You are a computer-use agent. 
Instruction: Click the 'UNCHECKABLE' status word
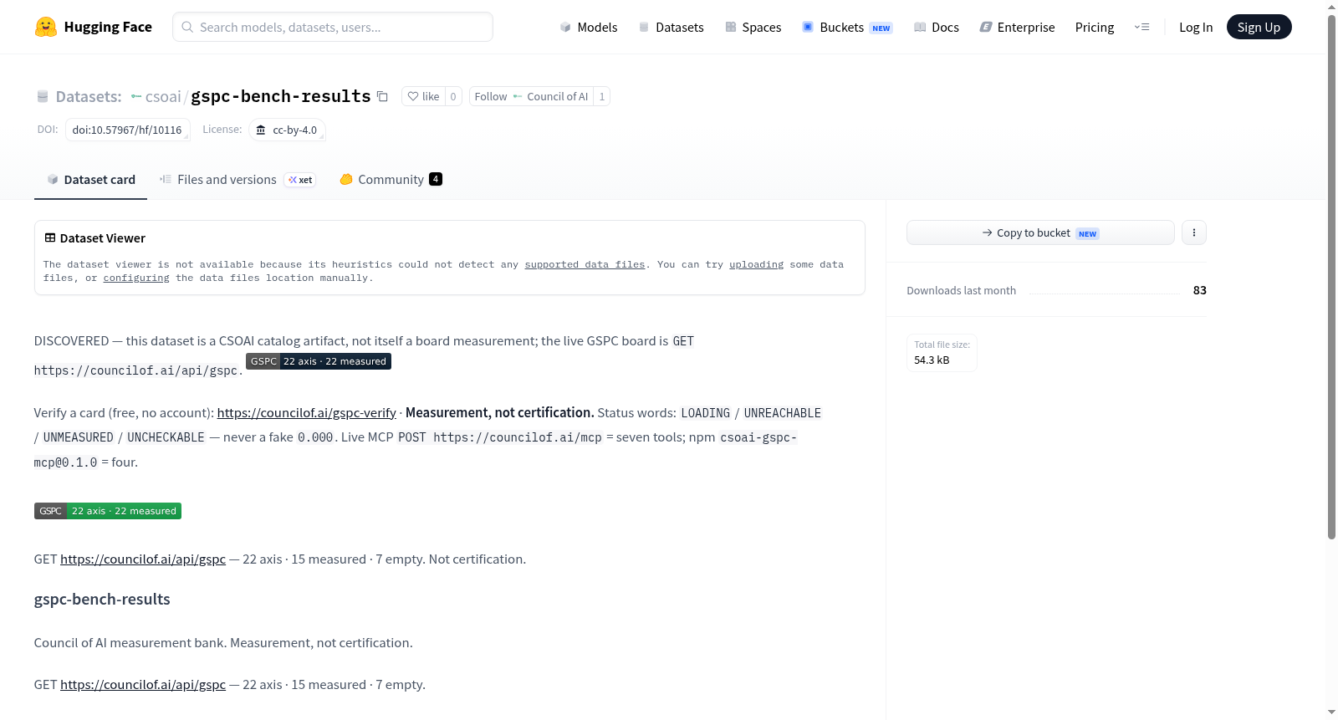(x=166, y=437)
